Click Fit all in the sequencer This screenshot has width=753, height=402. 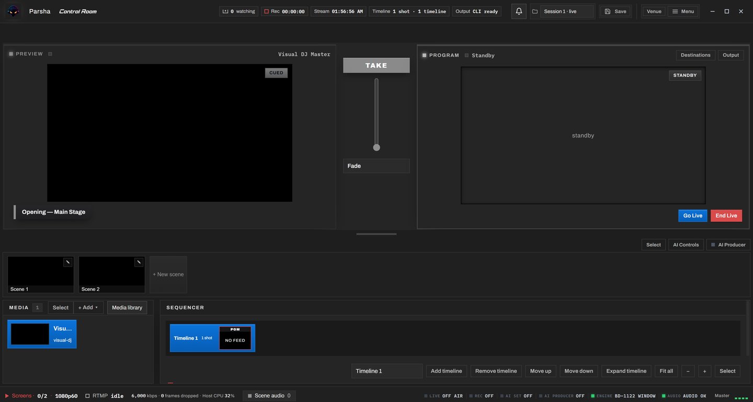click(666, 371)
